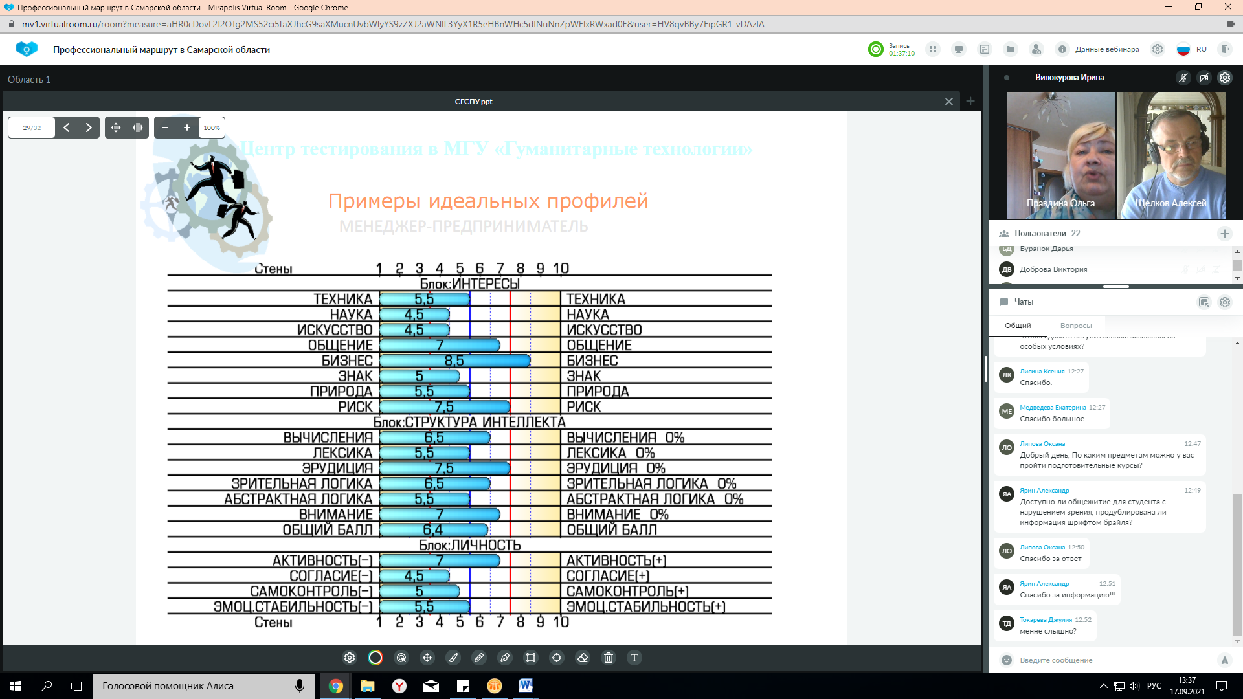Click Правдина Ольга video thumbnail

[1060, 155]
